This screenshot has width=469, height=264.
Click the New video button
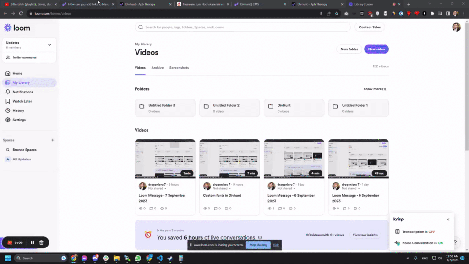point(376,49)
